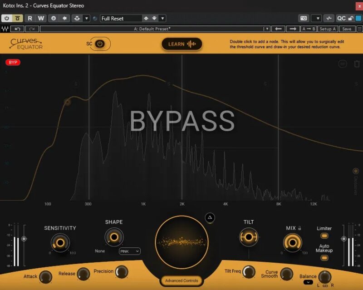Click the LEARN button
Screen dimensions: 363x290
click(x=182, y=44)
